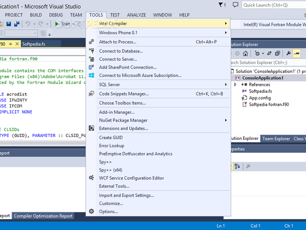Toggle the Preview Selected Items button
Viewport: 306px width, 230px height.
point(297,53)
